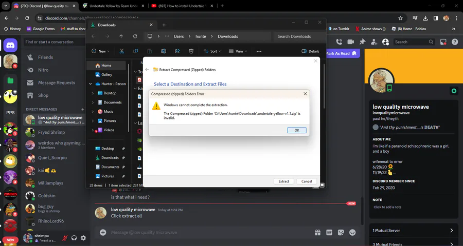Viewport: 463px width, 246px height.
Task: Click Mark As Read button
Action: tap(342, 53)
